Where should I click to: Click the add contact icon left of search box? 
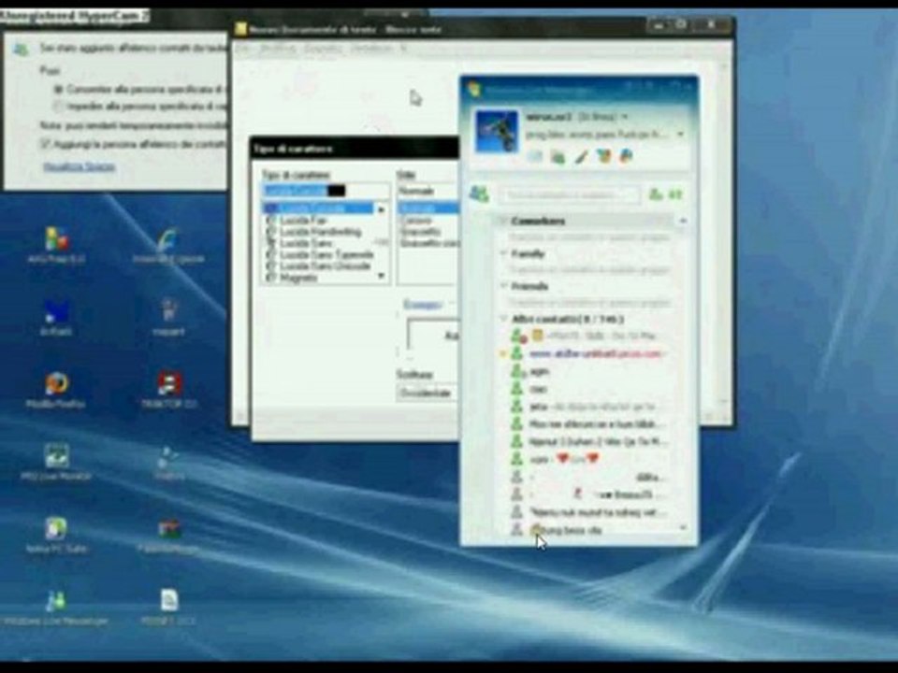[479, 194]
